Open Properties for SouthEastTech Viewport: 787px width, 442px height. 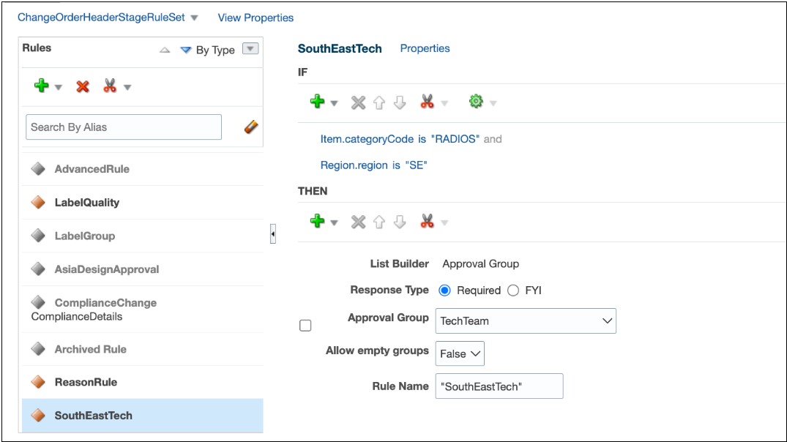tap(425, 48)
